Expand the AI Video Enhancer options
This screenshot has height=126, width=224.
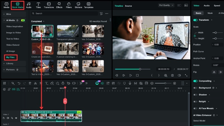tap(217, 115)
